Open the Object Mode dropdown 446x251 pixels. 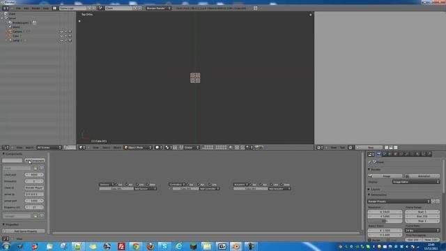138,147
